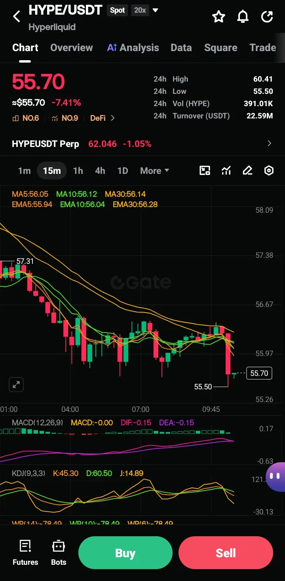The height and width of the screenshot is (581, 285).
Task: Tap the J:14.89 value
Action: coord(131,473)
